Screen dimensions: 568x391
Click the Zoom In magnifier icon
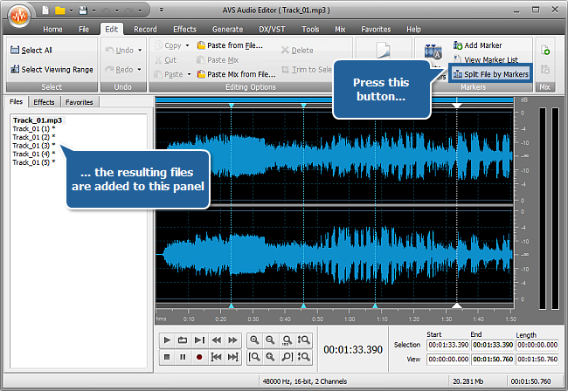pos(254,340)
